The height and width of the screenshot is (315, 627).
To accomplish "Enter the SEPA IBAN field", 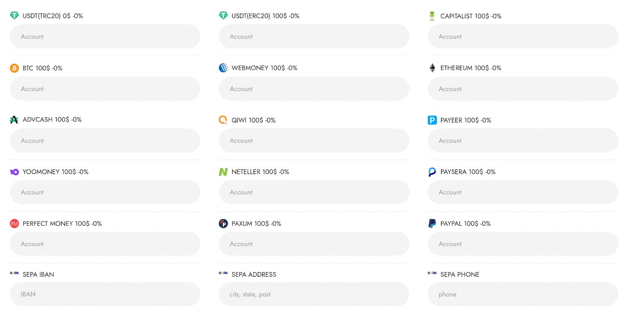I will 105,294.
